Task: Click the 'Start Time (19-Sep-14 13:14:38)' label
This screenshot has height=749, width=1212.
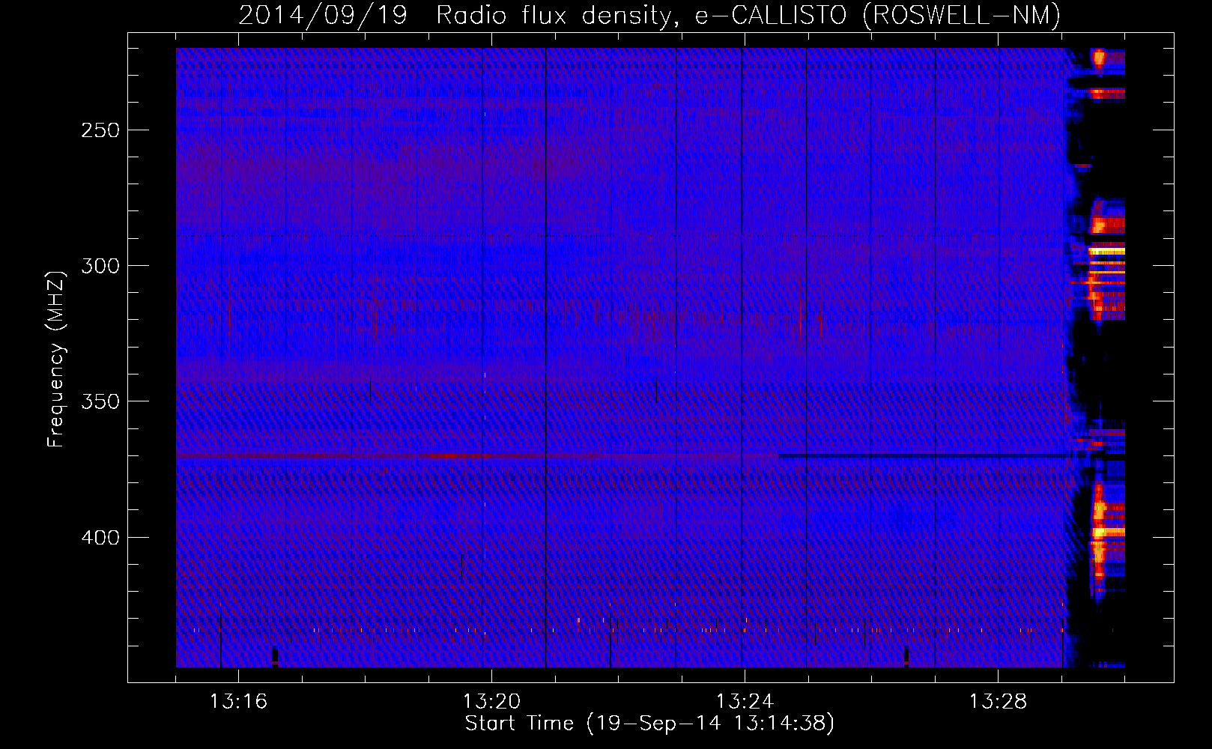Action: coord(649,724)
